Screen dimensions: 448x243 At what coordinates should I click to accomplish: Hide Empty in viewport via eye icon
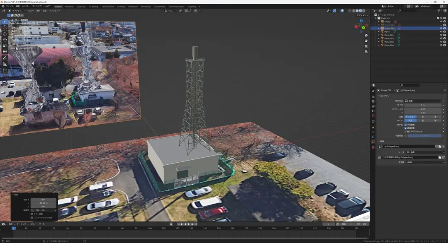(x=441, y=22)
